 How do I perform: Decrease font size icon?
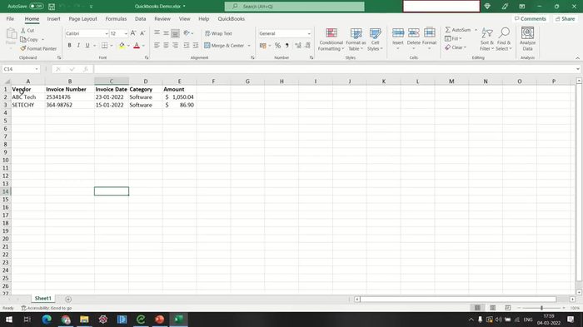pyautogui.click(x=142, y=33)
